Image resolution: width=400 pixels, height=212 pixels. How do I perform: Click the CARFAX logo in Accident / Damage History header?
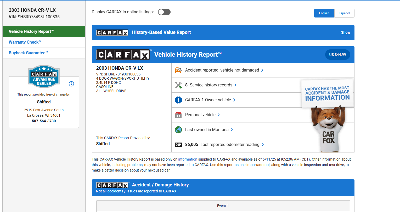point(112,185)
